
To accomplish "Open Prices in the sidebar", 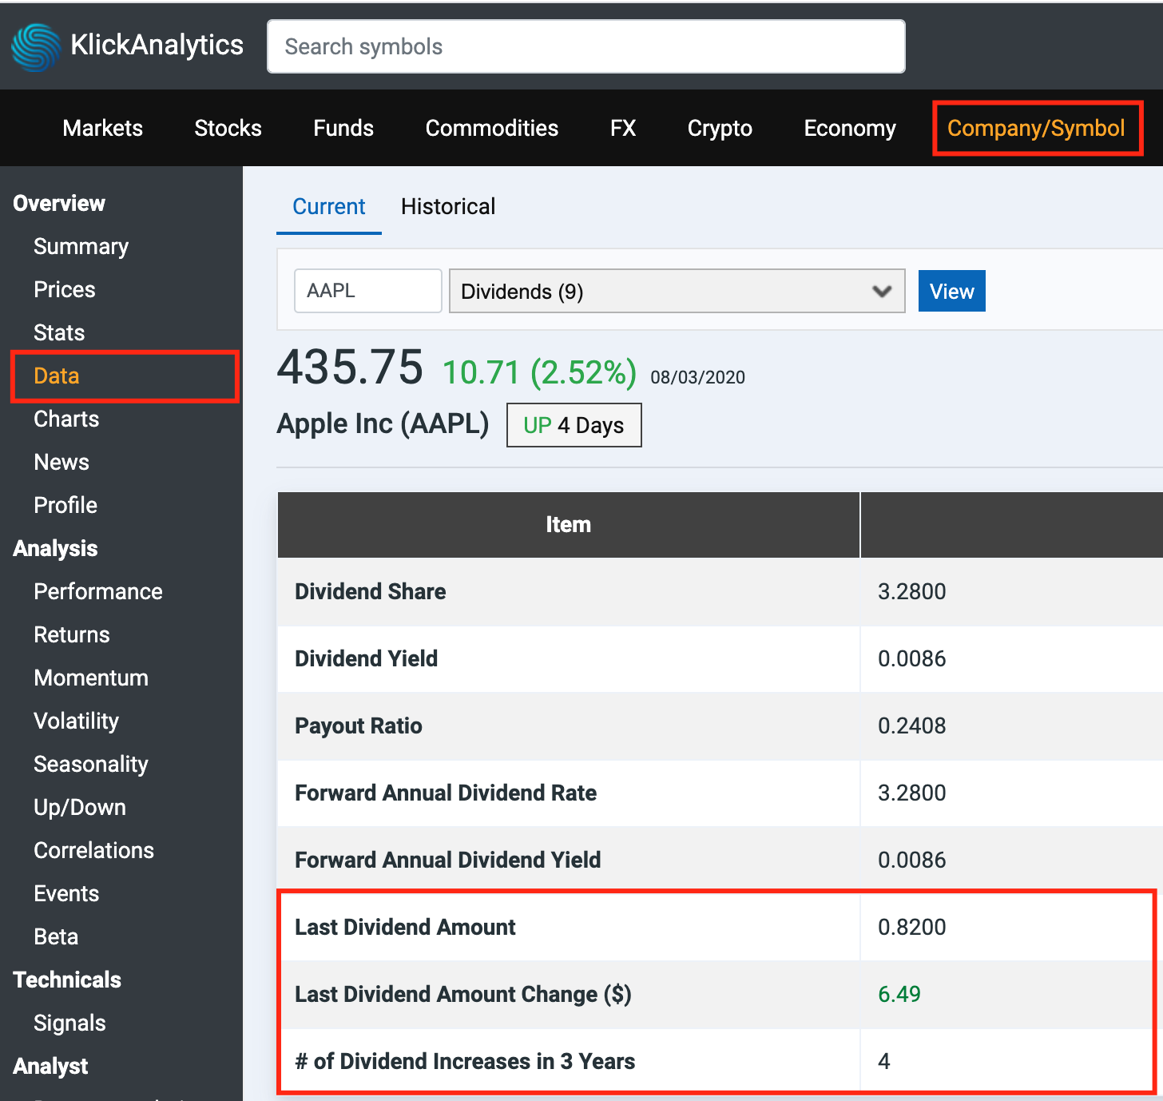I will click(64, 289).
